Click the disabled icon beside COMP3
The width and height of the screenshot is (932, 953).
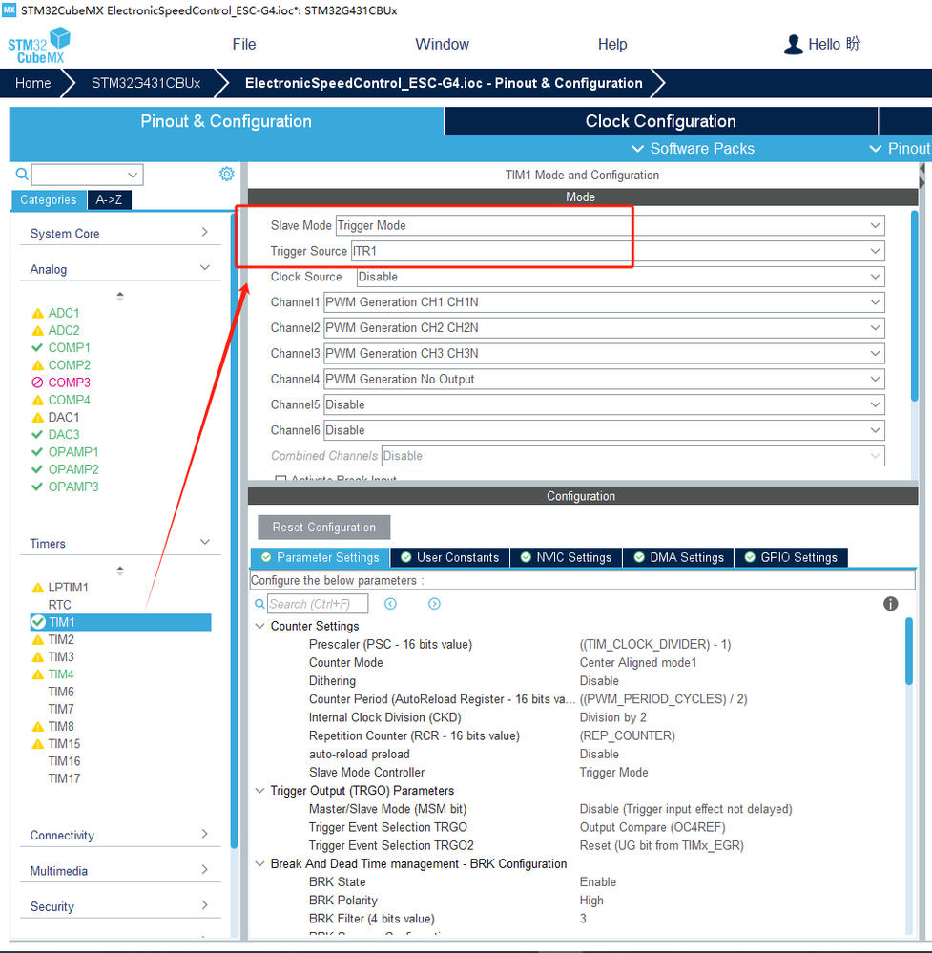click(37, 383)
